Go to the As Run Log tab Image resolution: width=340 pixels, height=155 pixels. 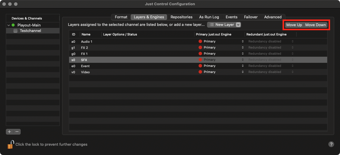click(209, 17)
